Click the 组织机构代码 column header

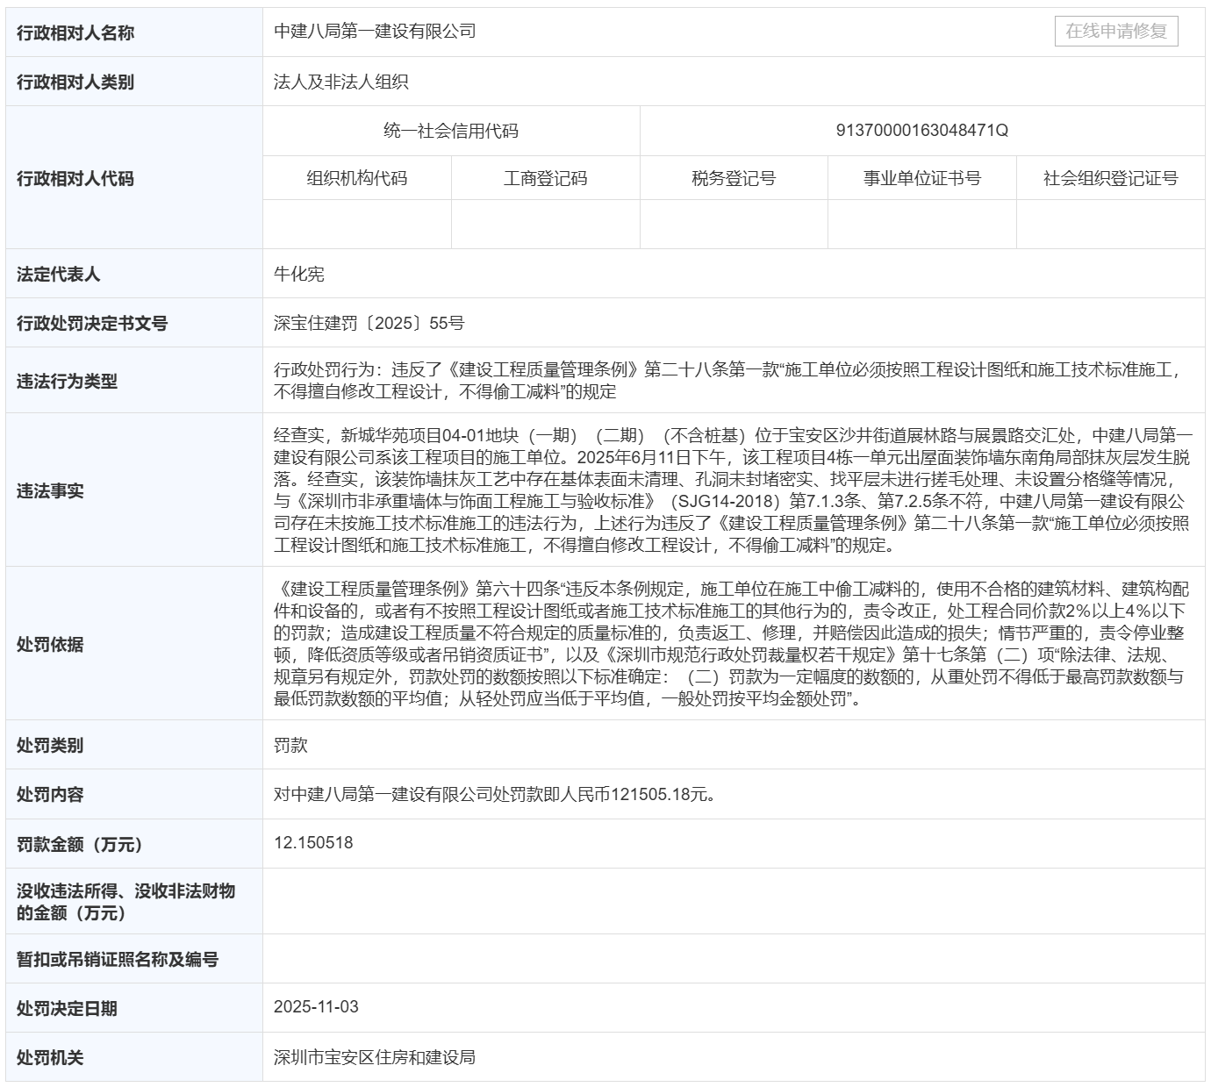(x=356, y=179)
